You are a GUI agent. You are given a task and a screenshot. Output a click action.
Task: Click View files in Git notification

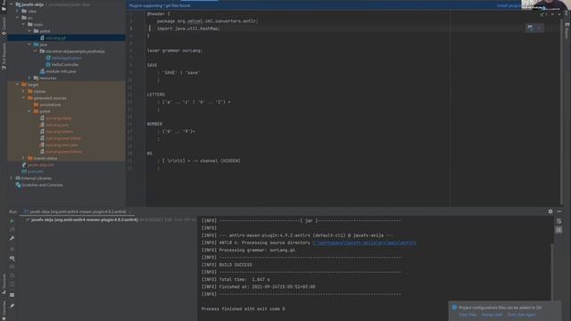click(x=468, y=315)
